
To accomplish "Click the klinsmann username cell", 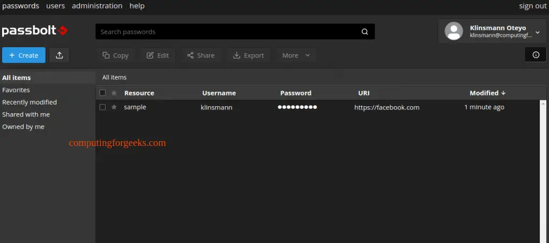I will [x=217, y=107].
